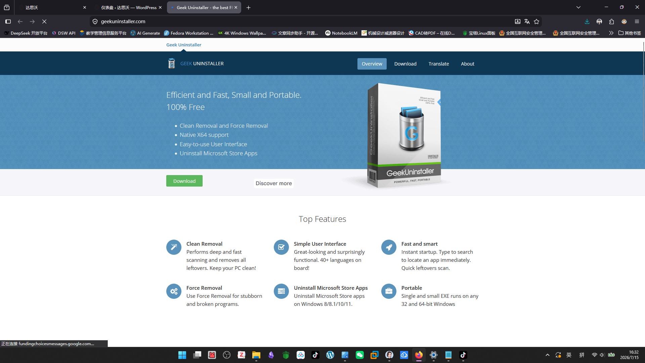Open the Fedora Workstation bookmark
The height and width of the screenshot is (363, 645).
(189, 33)
